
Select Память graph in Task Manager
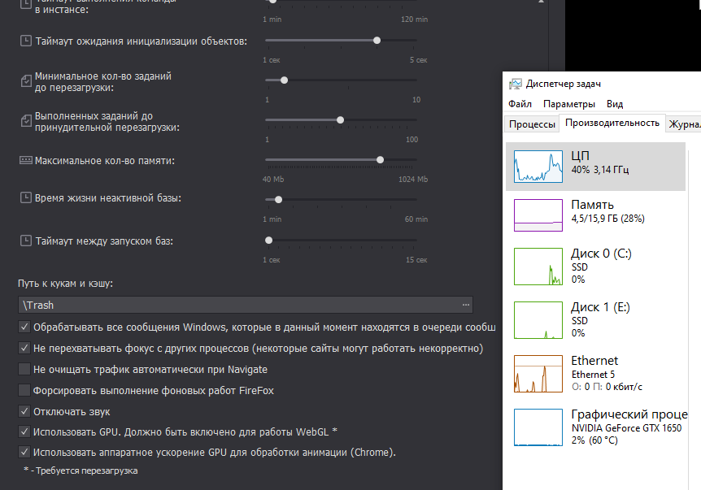click(x=538, y=215)
